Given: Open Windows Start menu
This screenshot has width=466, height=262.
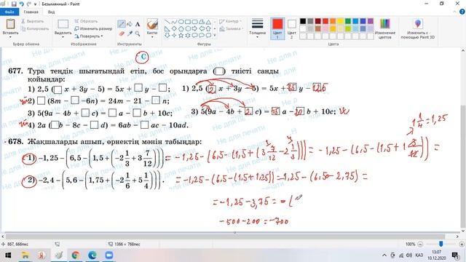Looking at the screenshot, I should point(8,255).
